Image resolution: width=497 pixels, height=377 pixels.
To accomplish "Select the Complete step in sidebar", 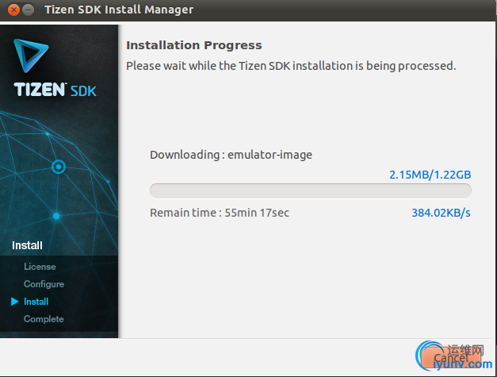I will [44, 319].
